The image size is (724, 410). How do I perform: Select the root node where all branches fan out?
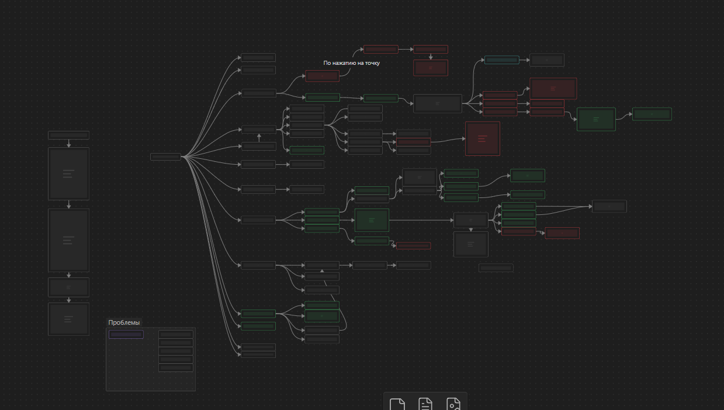166,157
